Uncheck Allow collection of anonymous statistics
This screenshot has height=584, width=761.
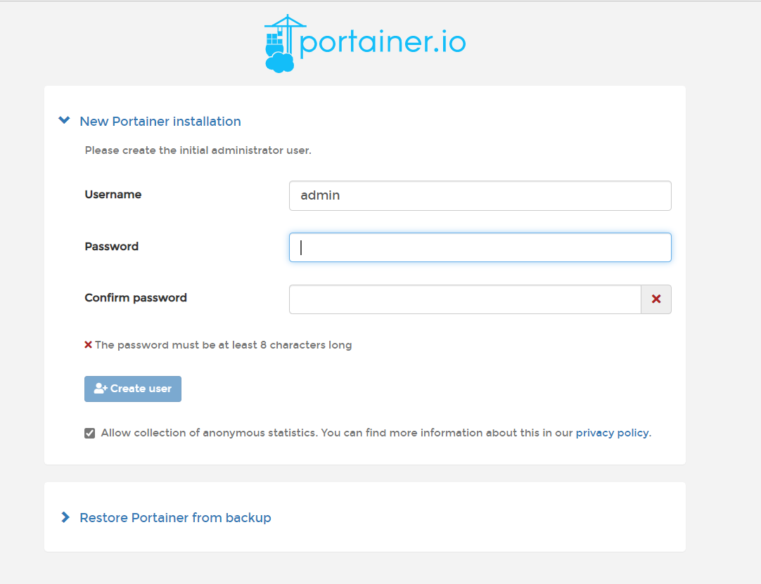[x=90, y=433]
